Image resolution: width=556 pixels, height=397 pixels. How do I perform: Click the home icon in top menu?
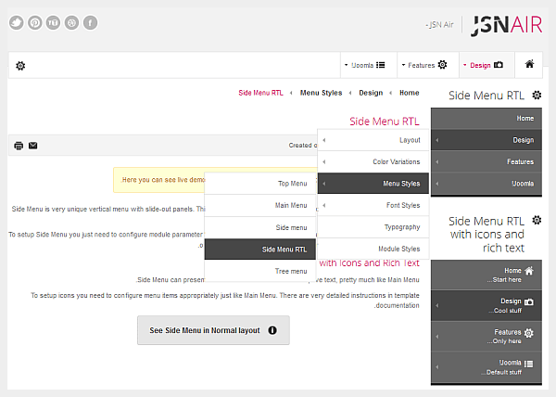tap(529, 64)
